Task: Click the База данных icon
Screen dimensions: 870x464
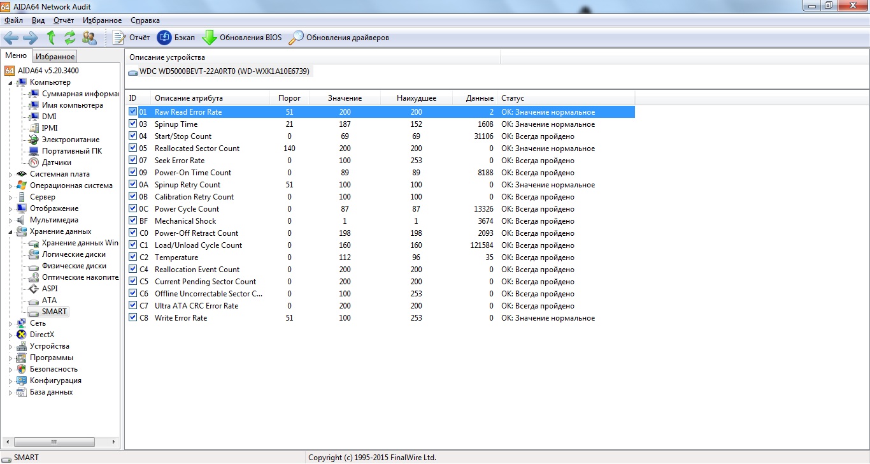Action: [x=22, y=392]
